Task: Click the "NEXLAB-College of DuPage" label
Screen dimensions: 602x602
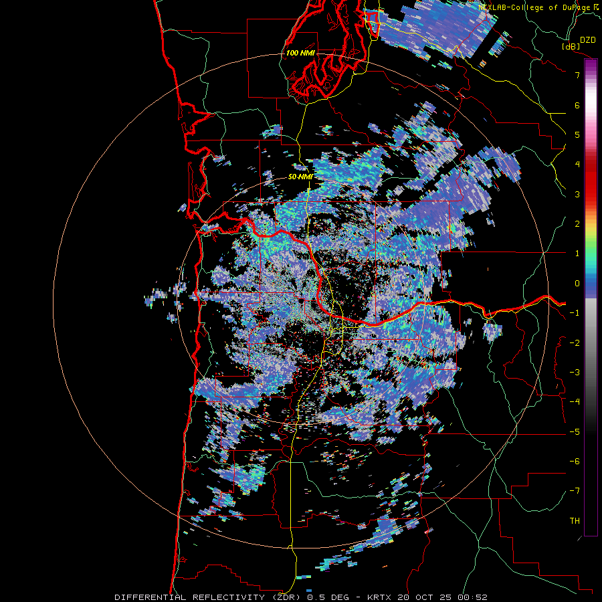Action: tap(534, 7)
